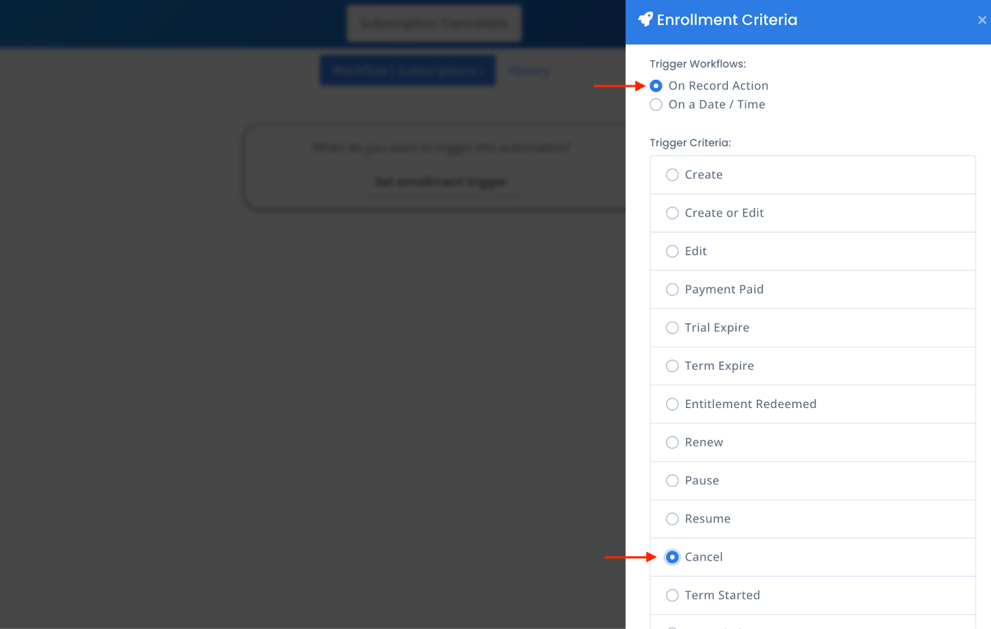The width and height of the screenshot is (991, 629).
Task: Choose the "Trial Expire" trigger
Action: pos(672,328)
